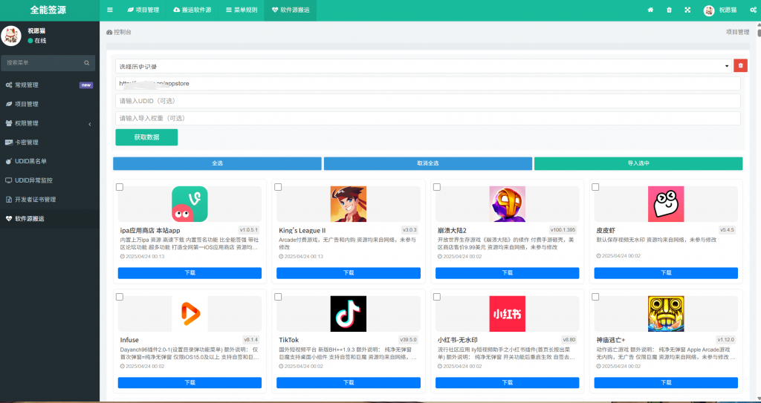The width and height of the screenshot is (761, 403).
Task: Click the trash icon in top bar
Action: (670, 10)
